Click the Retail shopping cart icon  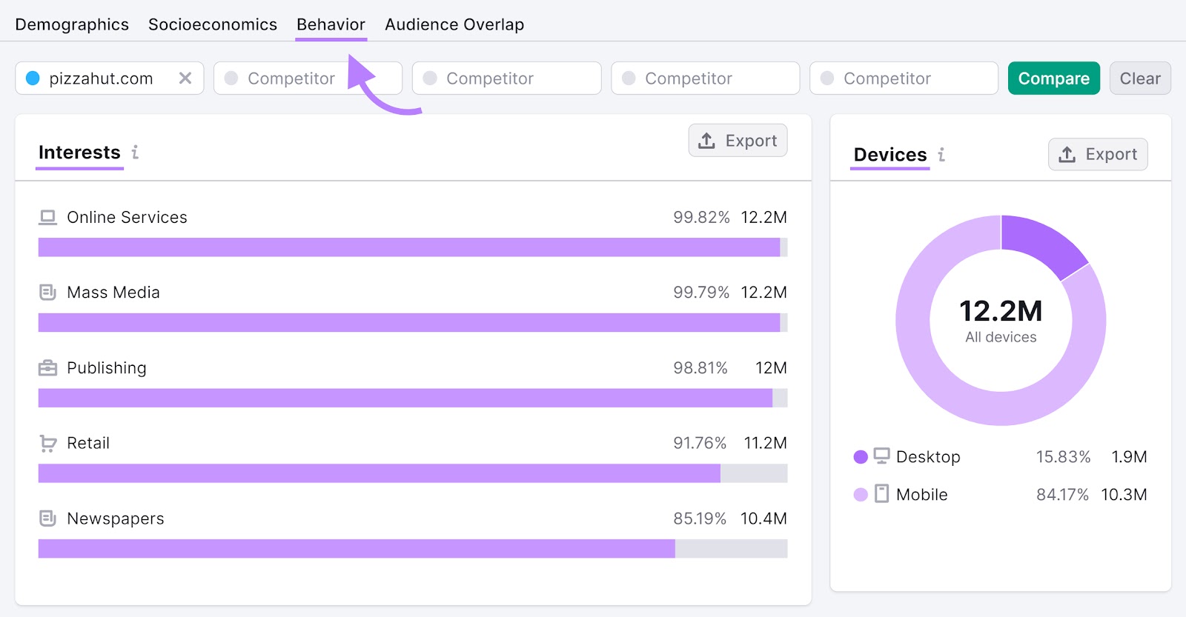[x=48, y=444]
